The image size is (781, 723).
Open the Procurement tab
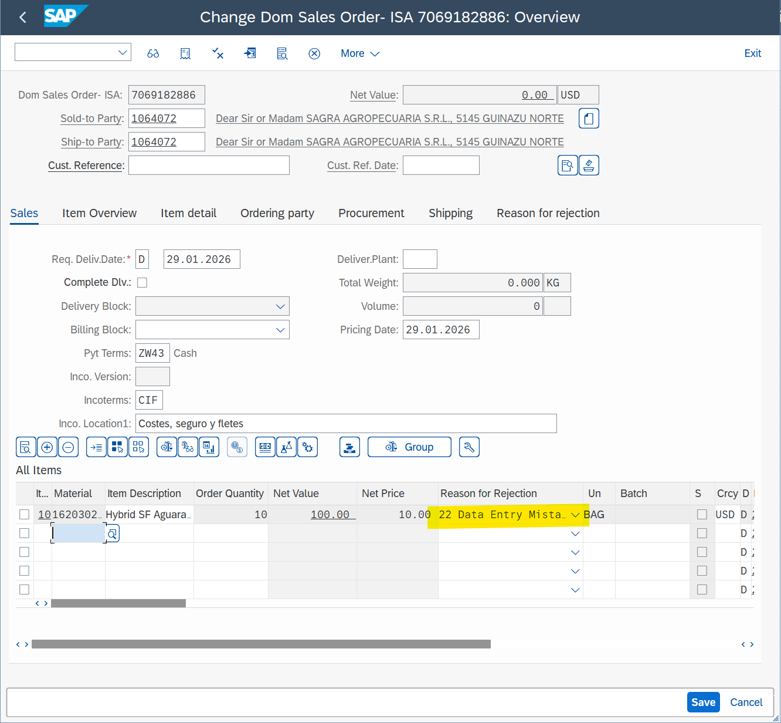(371, 213)
